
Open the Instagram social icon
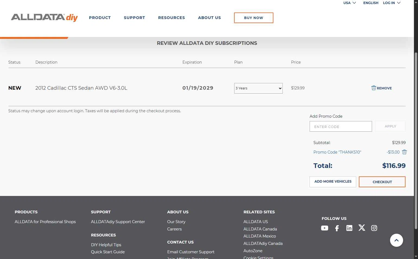(374, 228)
